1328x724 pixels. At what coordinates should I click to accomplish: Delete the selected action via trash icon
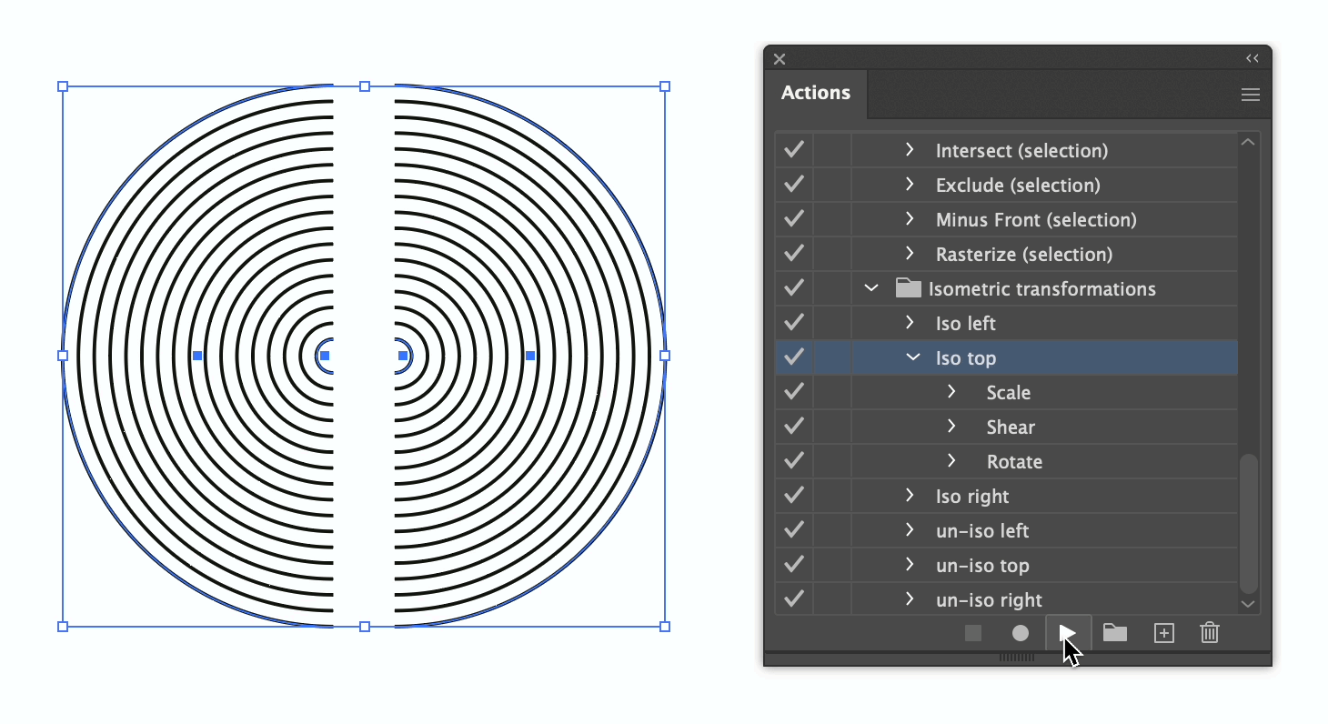[1209, 632]
